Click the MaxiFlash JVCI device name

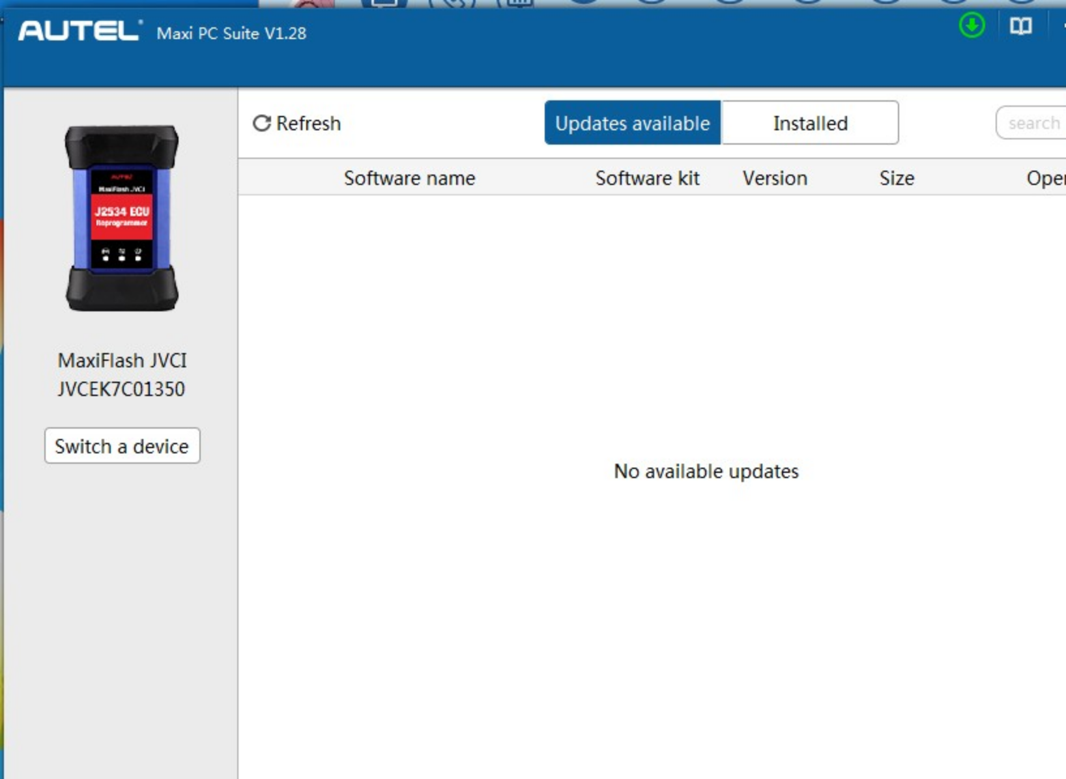(x=122, y=360)
